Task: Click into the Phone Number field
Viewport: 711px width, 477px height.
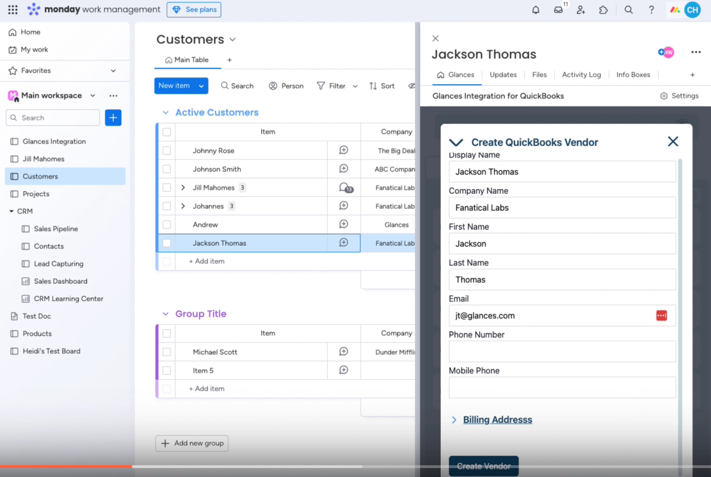Action: (562, 351)
